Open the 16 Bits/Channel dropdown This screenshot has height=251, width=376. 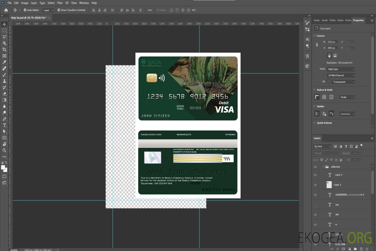[x=341, y=75]
